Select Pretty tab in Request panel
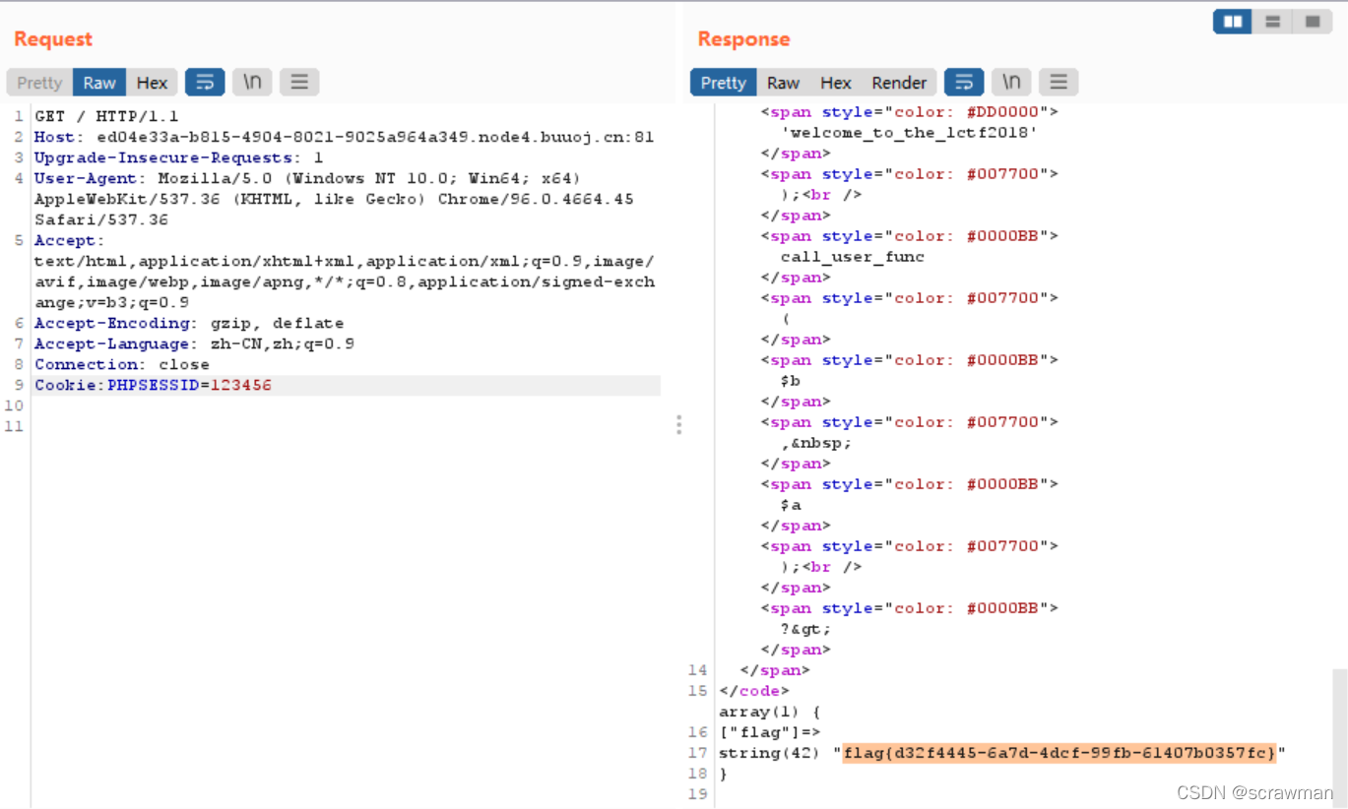This screenshot has width=1348, height=809. pyautogui.click(x=39, y=83)
